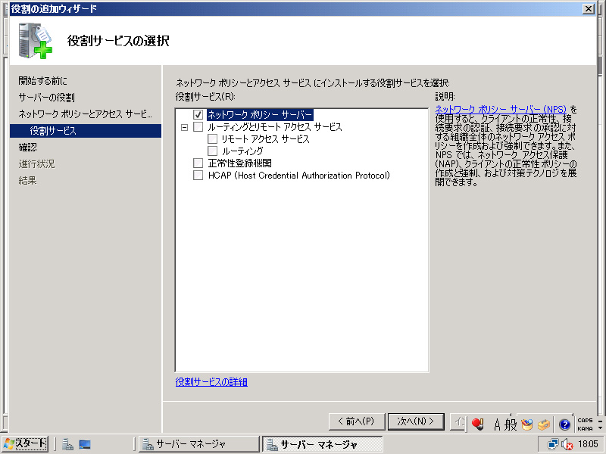Click the IME help question mark icon
The width and height of the screenshot is (606, 454).
coord(564,424)
